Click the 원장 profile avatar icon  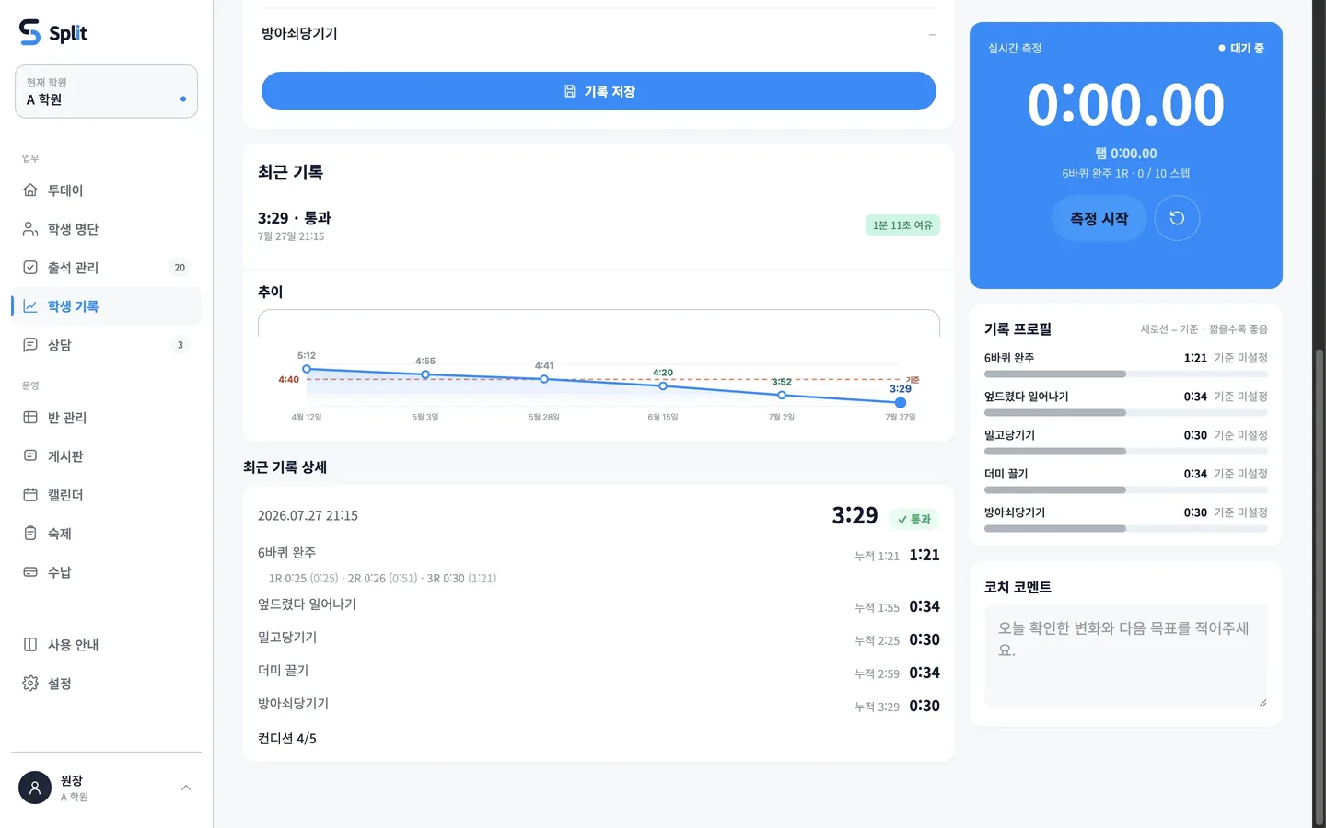click(35, 788)
